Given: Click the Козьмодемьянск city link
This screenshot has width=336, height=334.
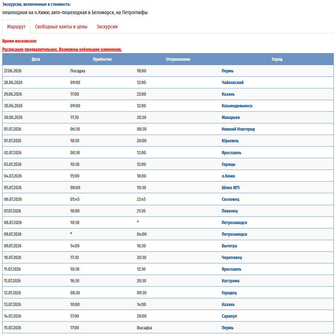Looking at the screenshot, I should pos(237,106).
